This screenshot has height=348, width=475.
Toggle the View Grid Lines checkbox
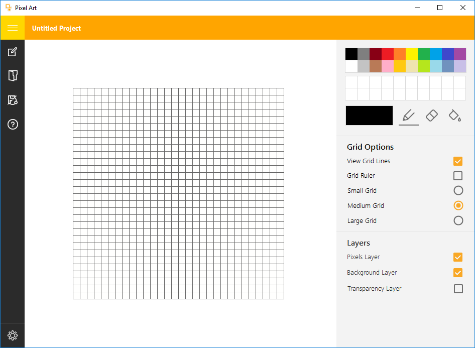click(x=458, y=161)
